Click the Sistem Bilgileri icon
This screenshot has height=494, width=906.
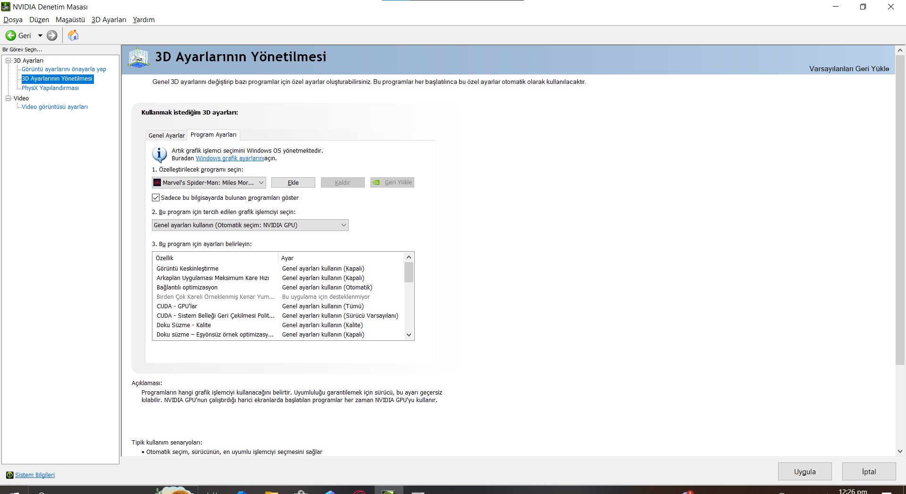coord(10,475)
